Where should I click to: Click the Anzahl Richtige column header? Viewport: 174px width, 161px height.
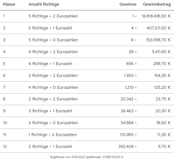pos(44,5)
